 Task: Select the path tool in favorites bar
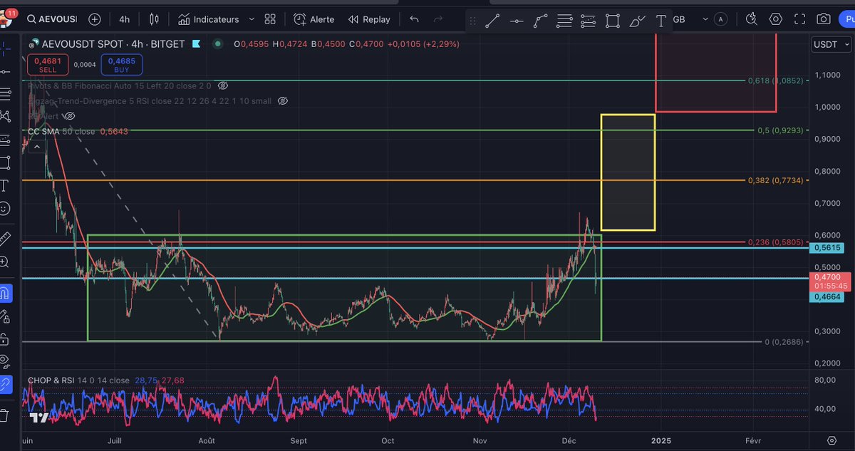[x=541, y=21]
